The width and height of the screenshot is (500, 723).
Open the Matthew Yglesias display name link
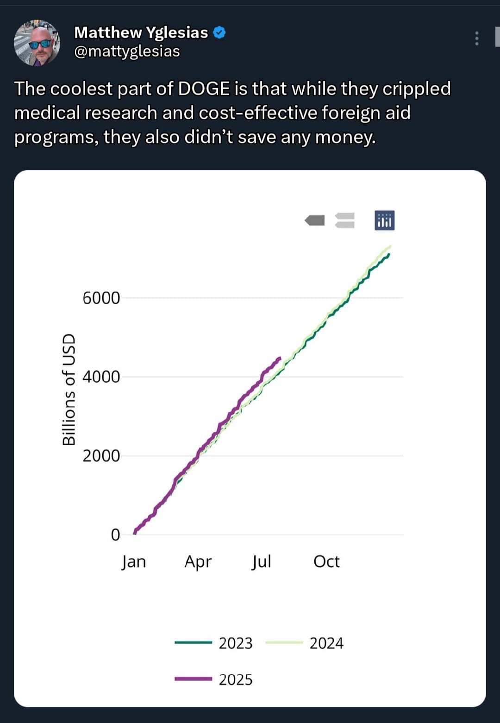tap(141, 32)
